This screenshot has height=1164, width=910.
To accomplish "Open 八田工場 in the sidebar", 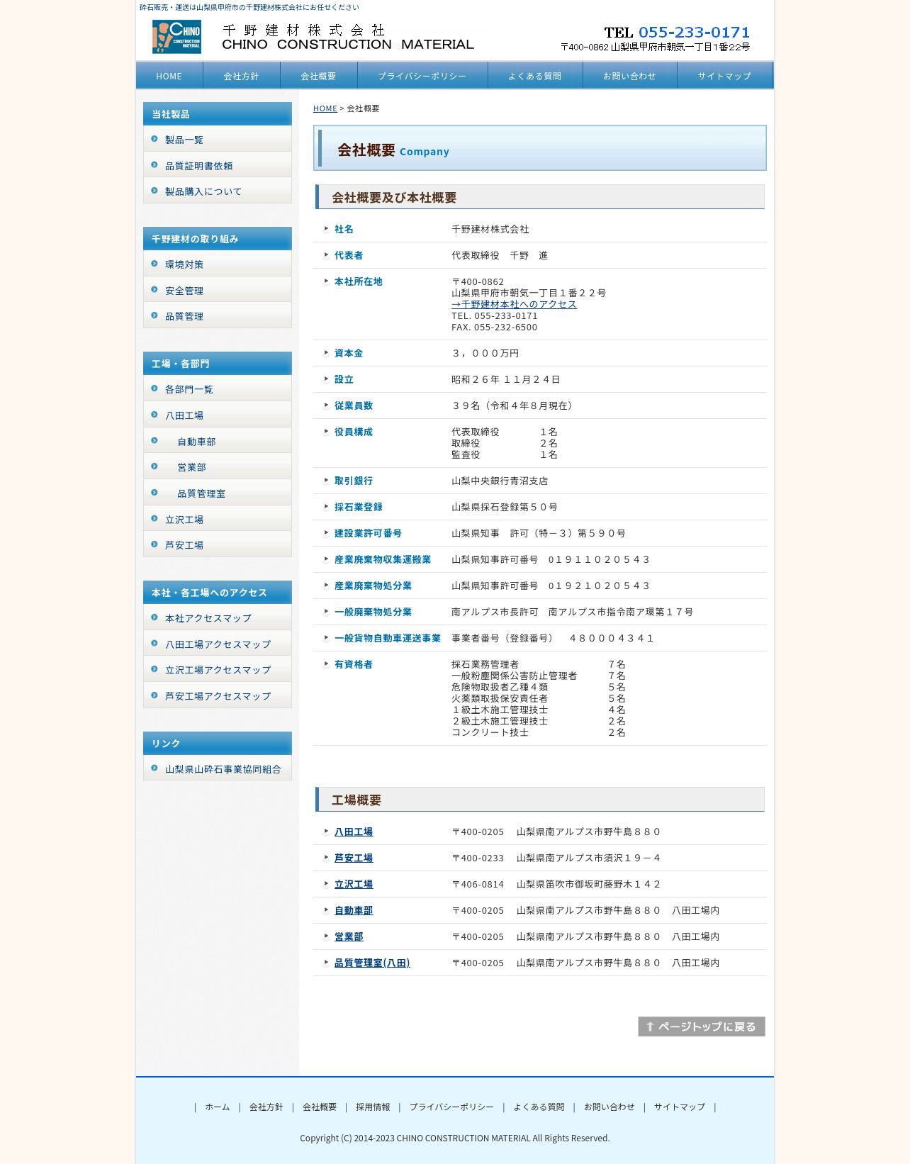I will pos(218,415).
